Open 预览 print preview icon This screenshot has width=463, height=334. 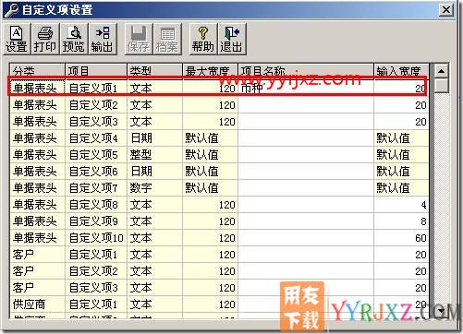(74, 40)
